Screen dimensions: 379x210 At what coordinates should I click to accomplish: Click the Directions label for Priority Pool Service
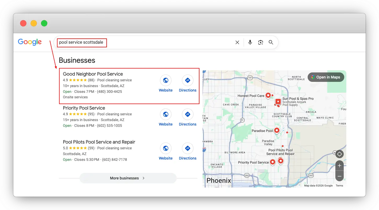click(188, 124)
